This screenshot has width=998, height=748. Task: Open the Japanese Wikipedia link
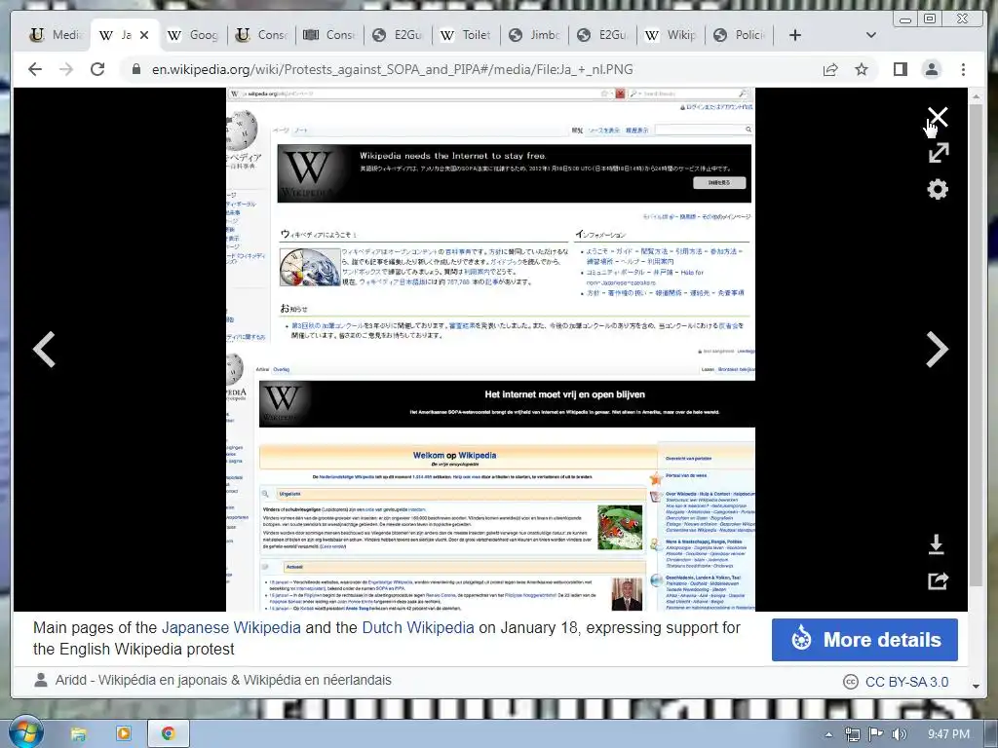tap(231, 628)
